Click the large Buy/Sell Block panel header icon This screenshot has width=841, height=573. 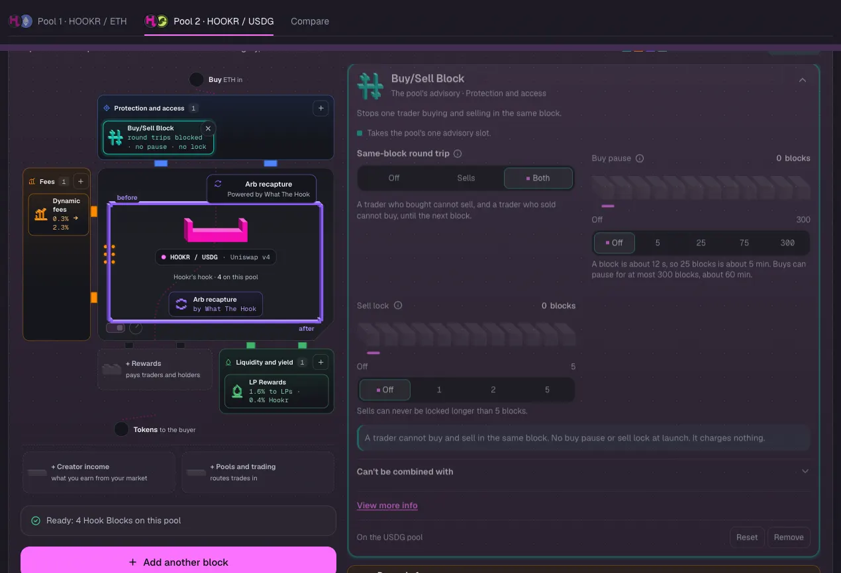(370, 86)
